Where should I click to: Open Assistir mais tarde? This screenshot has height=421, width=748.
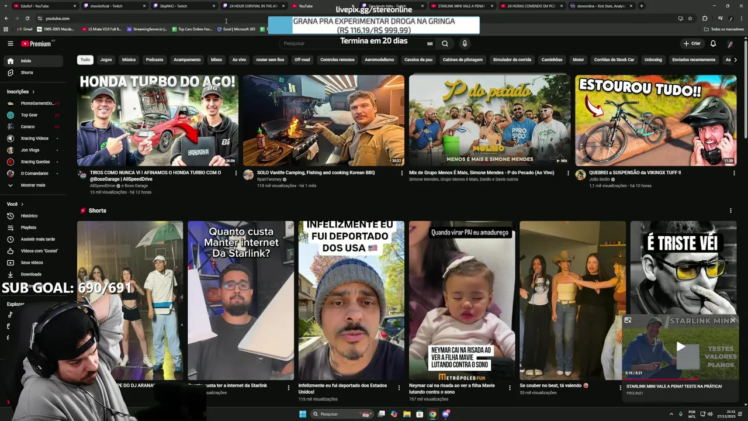34,239
